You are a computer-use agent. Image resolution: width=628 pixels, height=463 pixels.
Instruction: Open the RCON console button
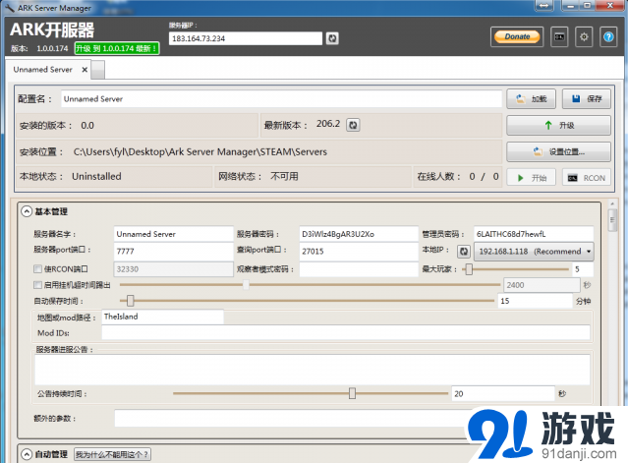[x=587, y=178]
